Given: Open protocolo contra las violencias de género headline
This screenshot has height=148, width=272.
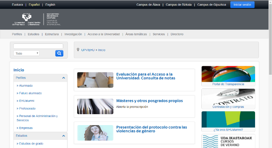Looking at the screenshot, I should 152,129.
